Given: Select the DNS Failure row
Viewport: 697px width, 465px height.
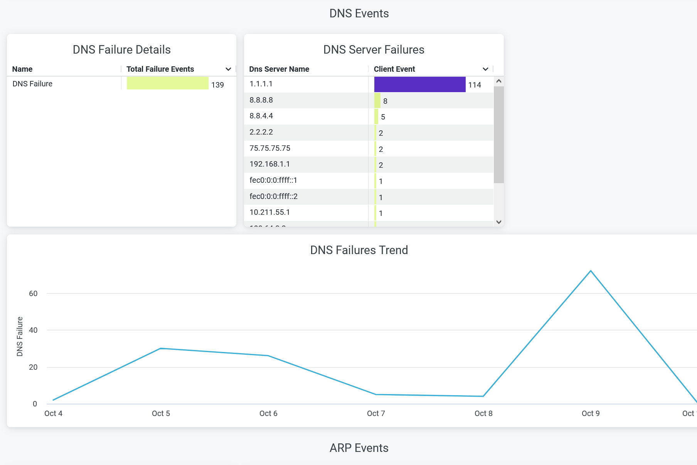Looking at the screenshot, I should point(32,84).
